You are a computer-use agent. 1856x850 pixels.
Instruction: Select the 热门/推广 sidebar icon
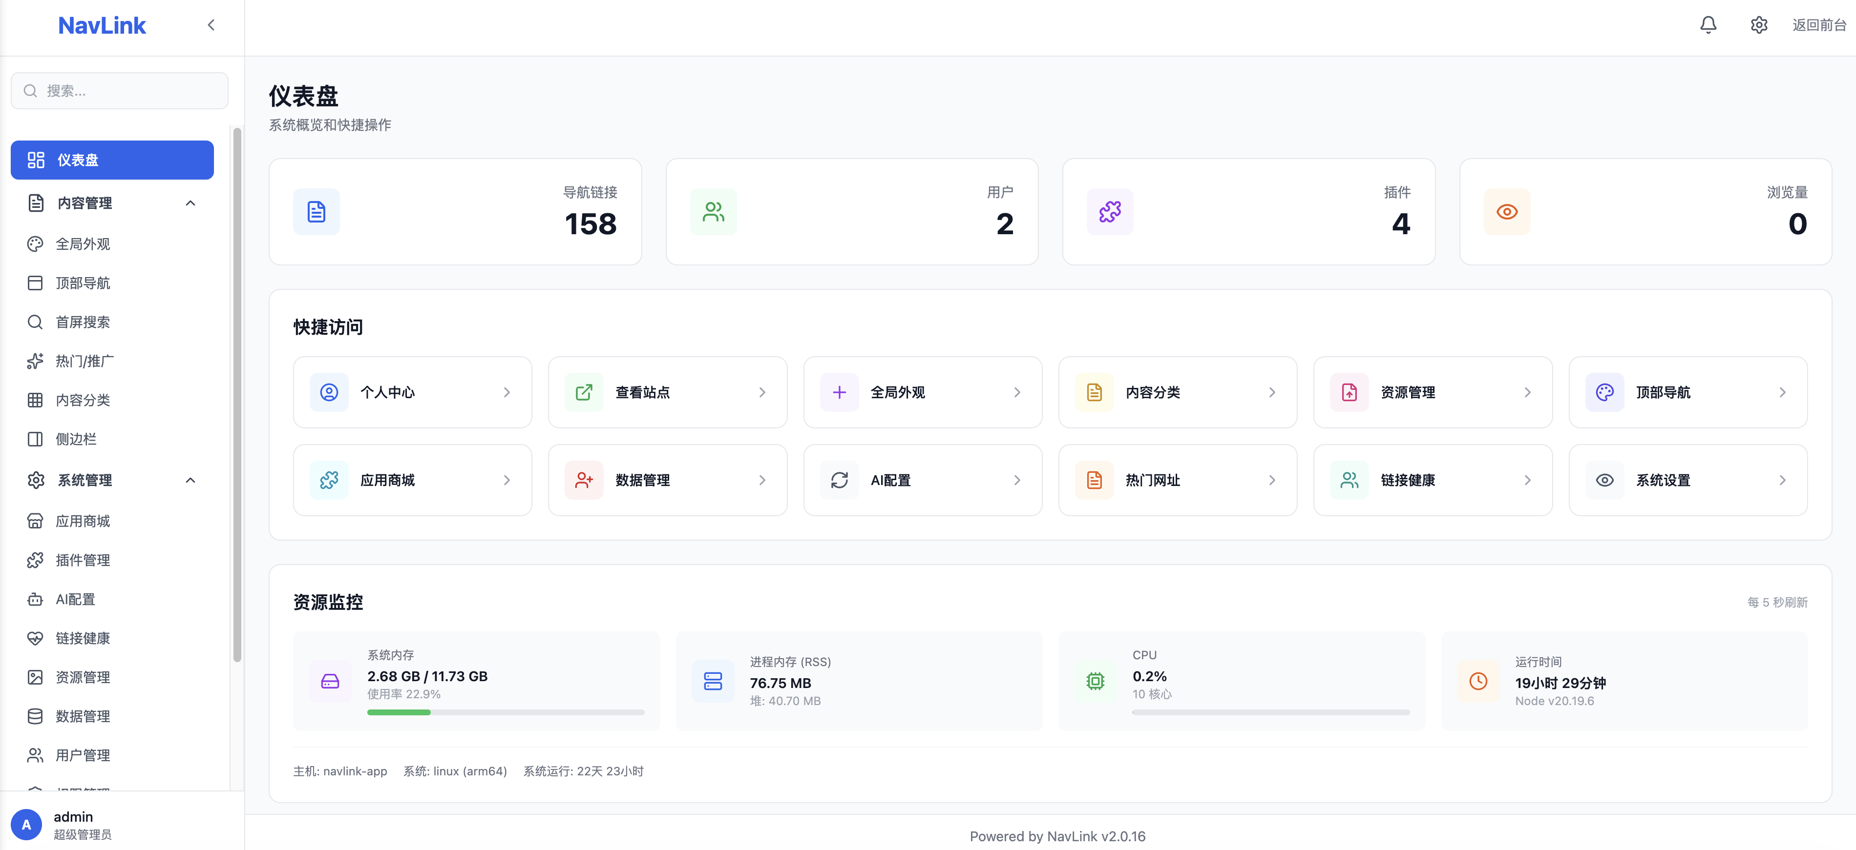click(x=35, y=361)
